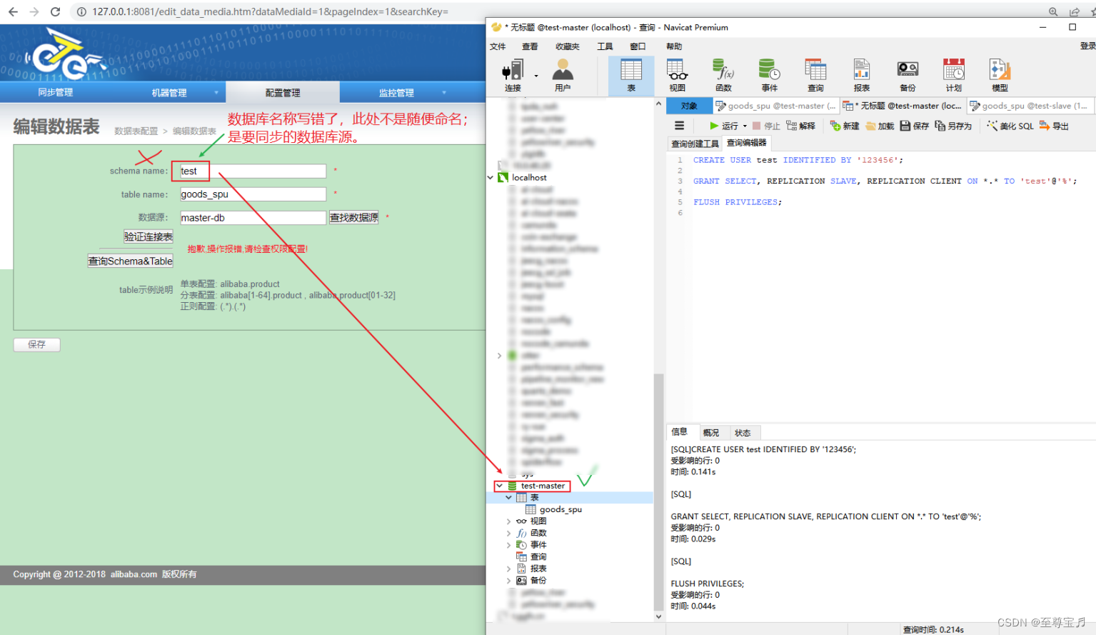The width and height of the screenshot is (1096, 635).
Task: Switch to 信息 result tab
Action: pyautogui.click(x=679, y=432)
